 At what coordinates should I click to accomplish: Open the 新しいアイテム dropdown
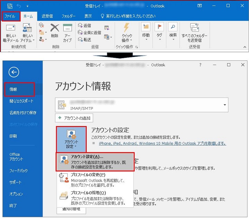pyautogui.click(x=27, y=33)
